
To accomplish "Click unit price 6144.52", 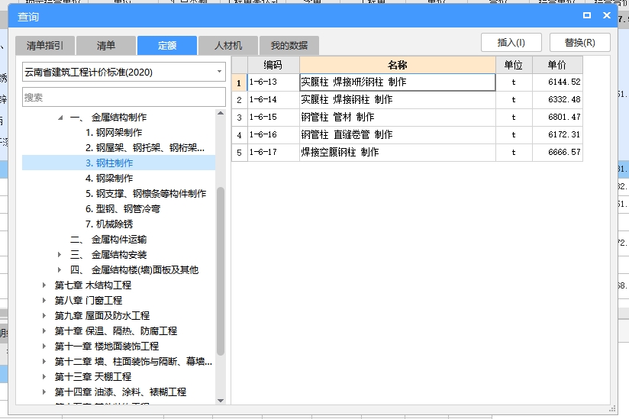I will 557,82.
